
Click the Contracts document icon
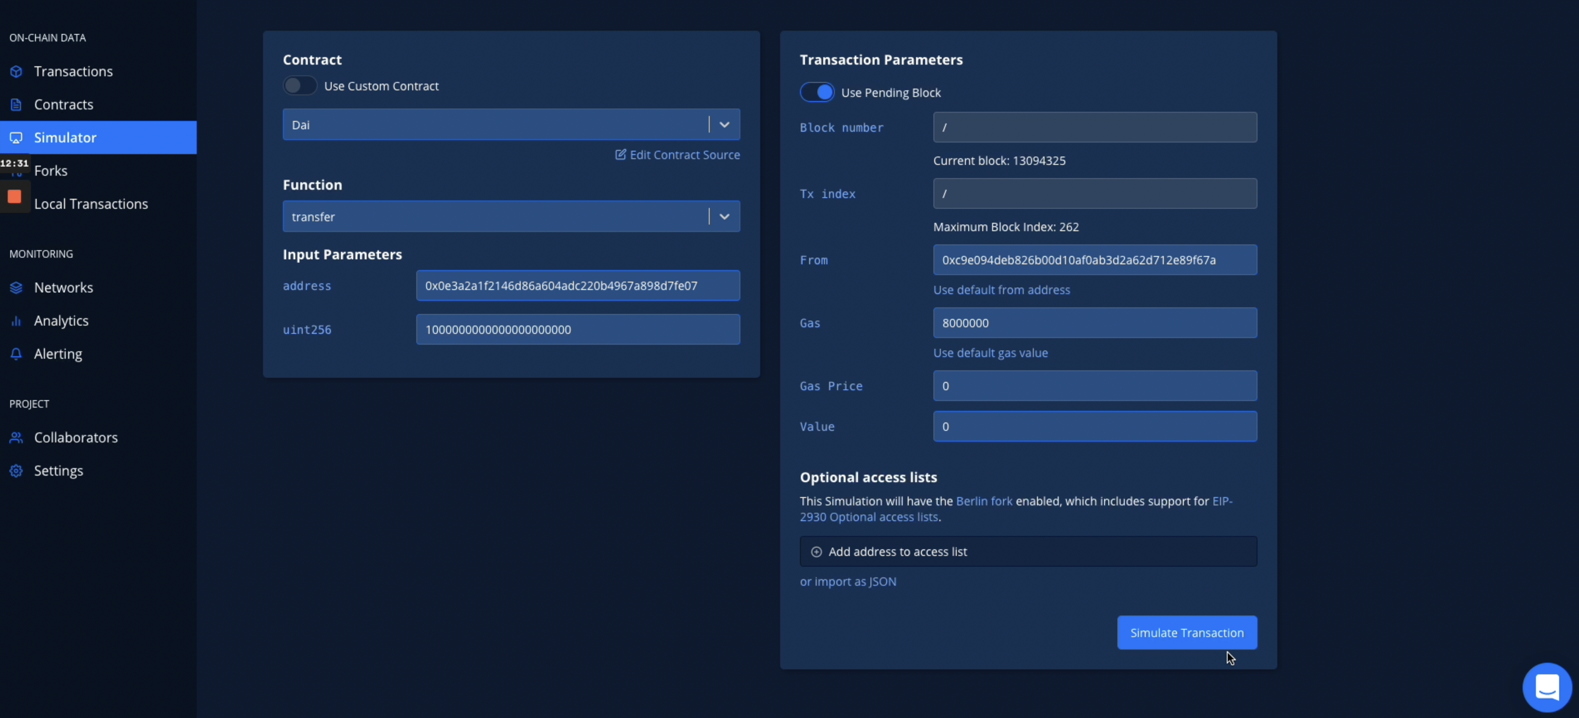pos(17,105)
